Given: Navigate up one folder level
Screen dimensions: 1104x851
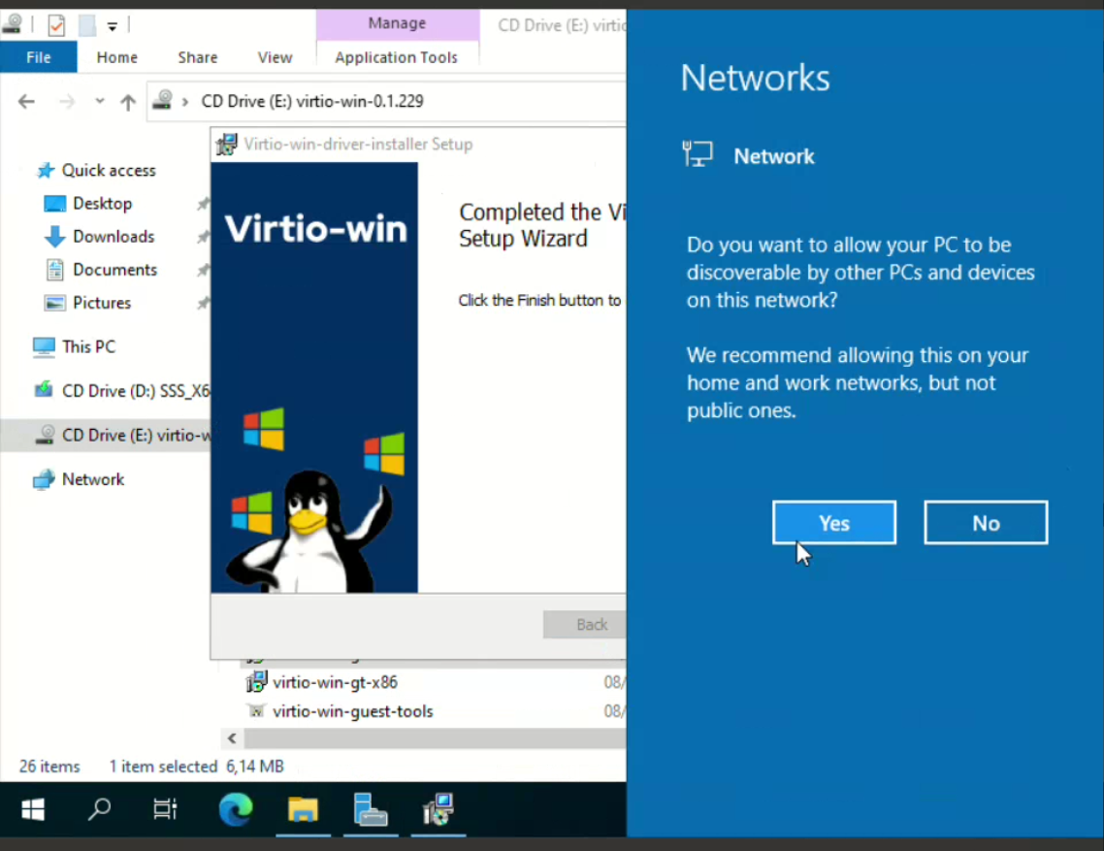Looking at the screenshot, I should 127,102.
